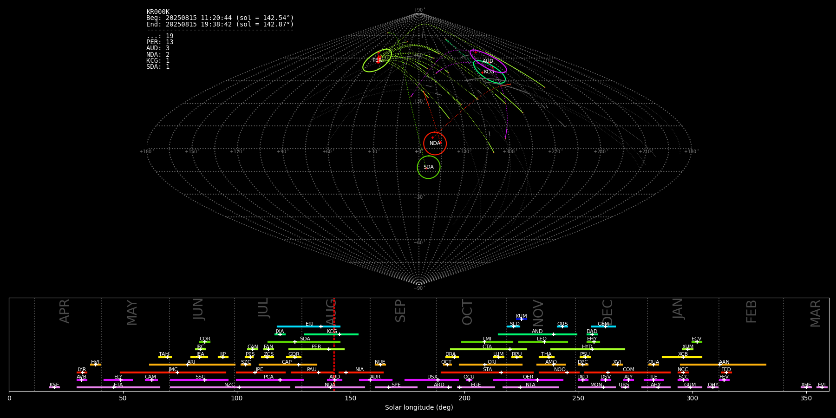The image size is (836, 418).
Task: Click the DRA yellow shower bar
Action: (452, 357)
